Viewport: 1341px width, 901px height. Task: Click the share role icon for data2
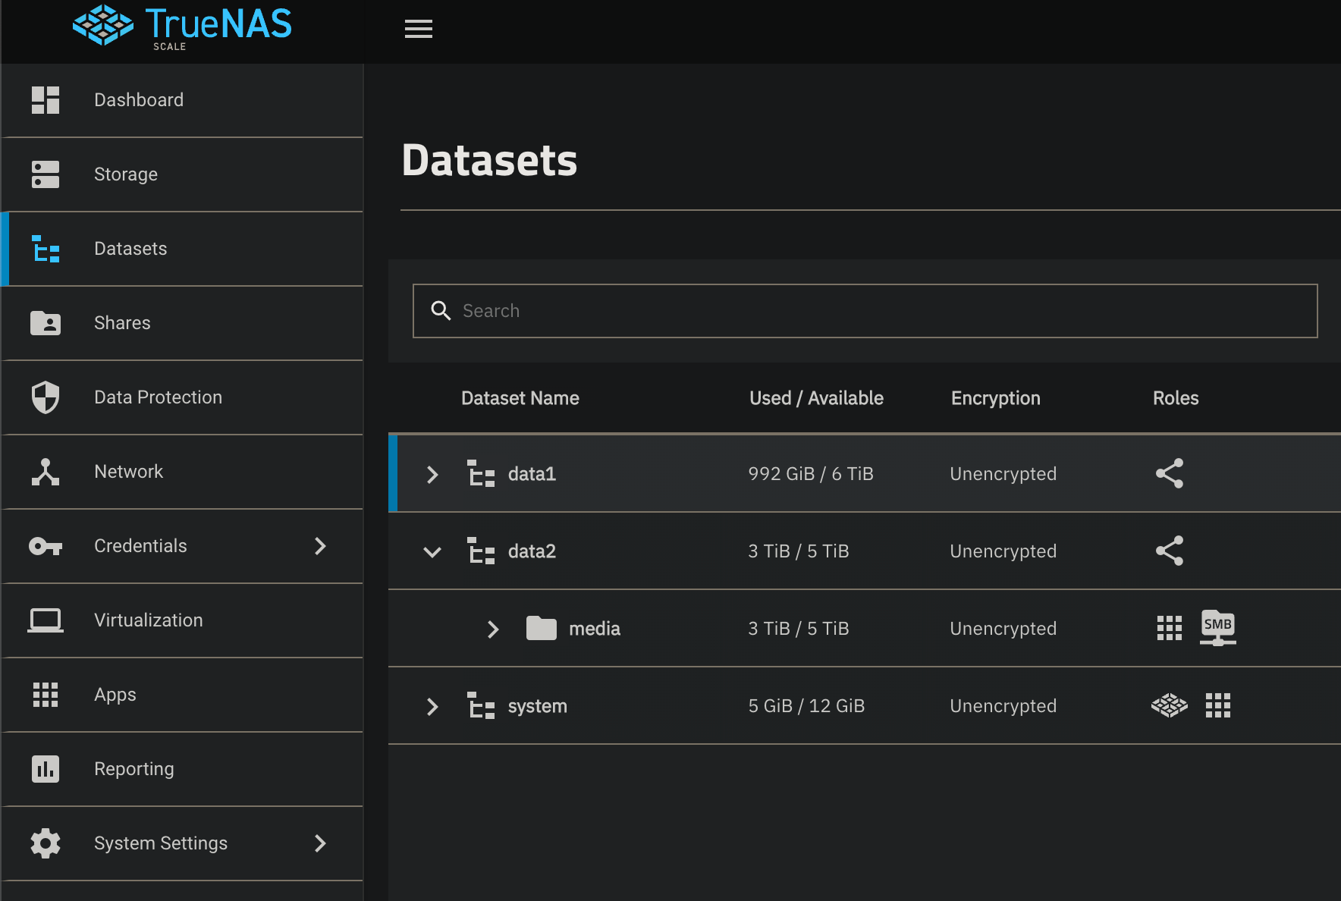point(1170,551)
